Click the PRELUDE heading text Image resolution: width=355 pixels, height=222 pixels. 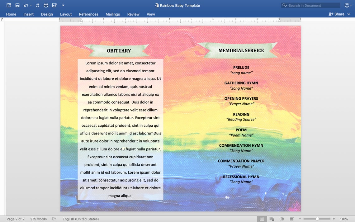tap(241, 68)
